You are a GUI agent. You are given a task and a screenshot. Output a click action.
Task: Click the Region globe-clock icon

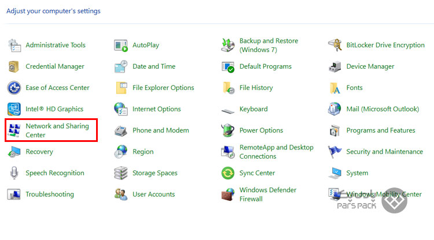click(121, 152)
